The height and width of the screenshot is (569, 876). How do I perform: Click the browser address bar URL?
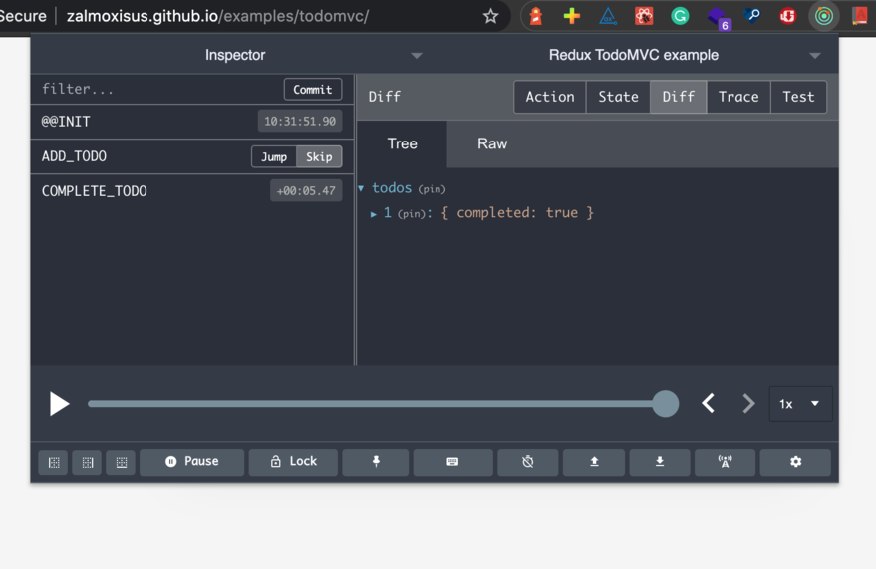tap(217, 16)
